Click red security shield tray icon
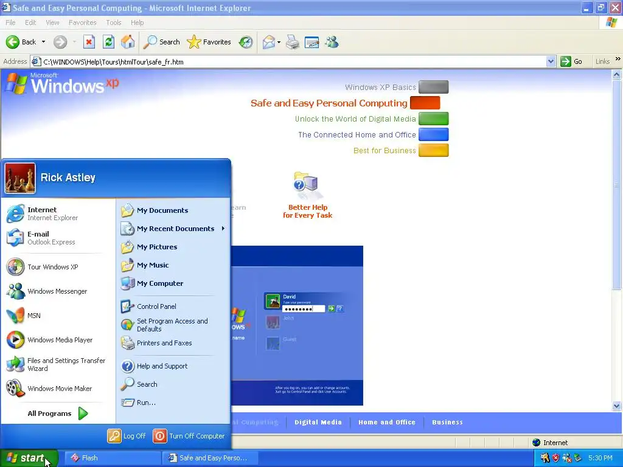The image size is (623, 467). click(x=555, y=458)
